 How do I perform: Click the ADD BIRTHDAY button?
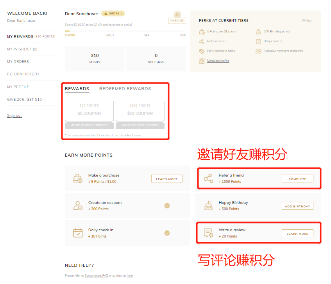tap(297, 206)
